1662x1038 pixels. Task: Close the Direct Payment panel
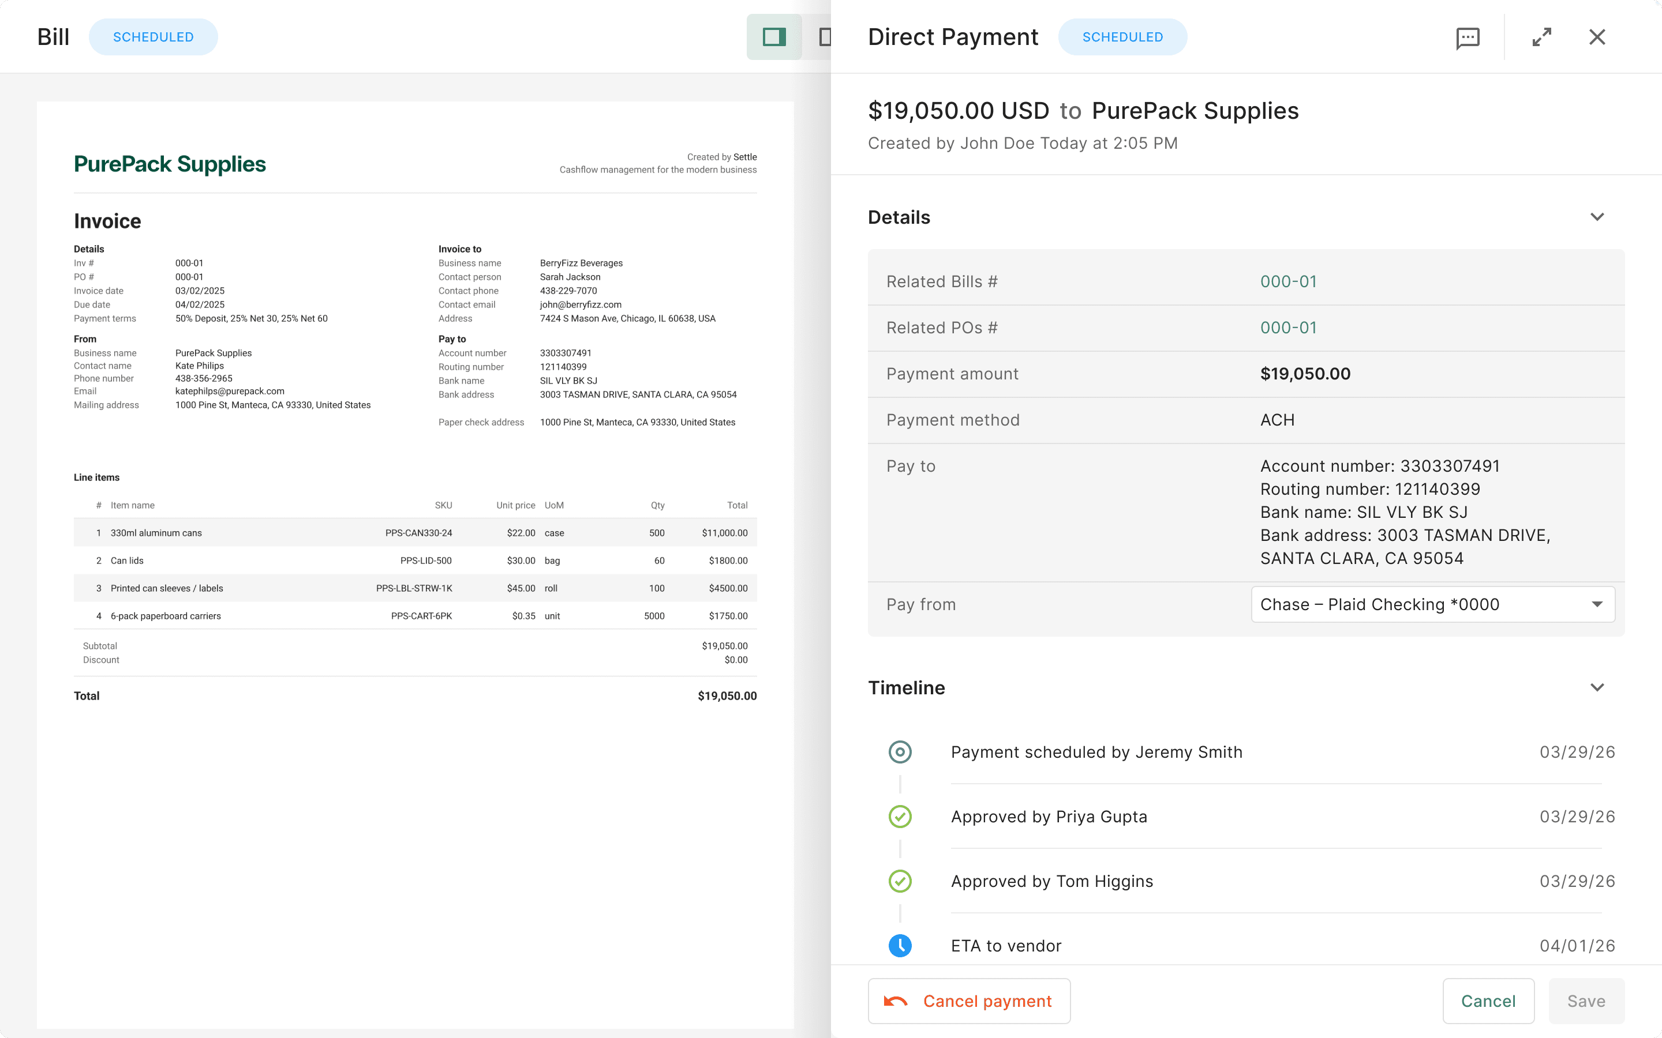coord(1597,37)
